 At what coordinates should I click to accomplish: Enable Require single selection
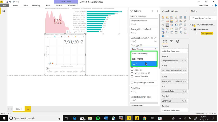point(132,83)
